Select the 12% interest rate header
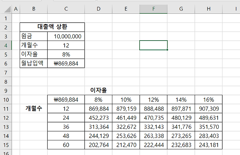This screenshot has width=240, height=155. coord(154,100)
